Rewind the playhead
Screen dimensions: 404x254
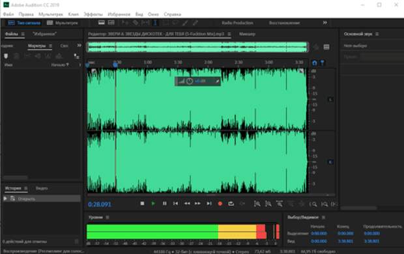187,203
